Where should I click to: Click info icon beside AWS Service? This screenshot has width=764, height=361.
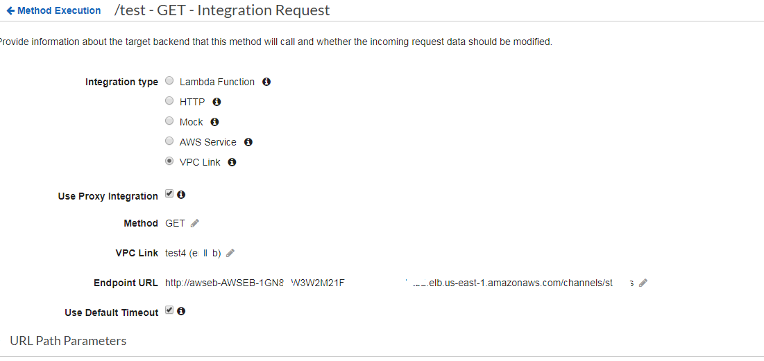[248, 142]
